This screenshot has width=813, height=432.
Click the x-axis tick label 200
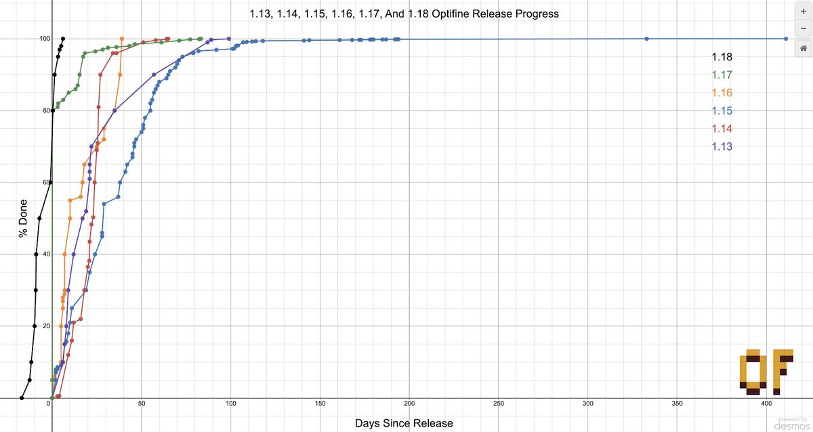409,404
